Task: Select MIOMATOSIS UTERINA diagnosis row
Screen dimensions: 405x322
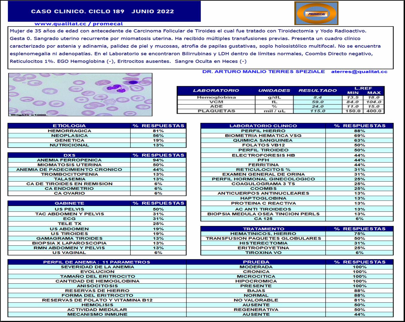Action: click(x=97, y=165)
